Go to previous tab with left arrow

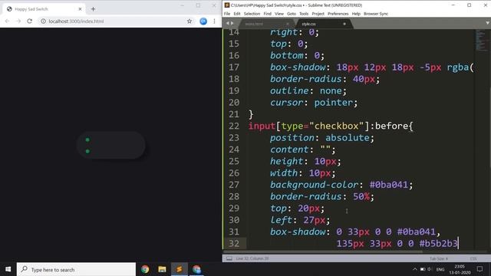point(228,23)
